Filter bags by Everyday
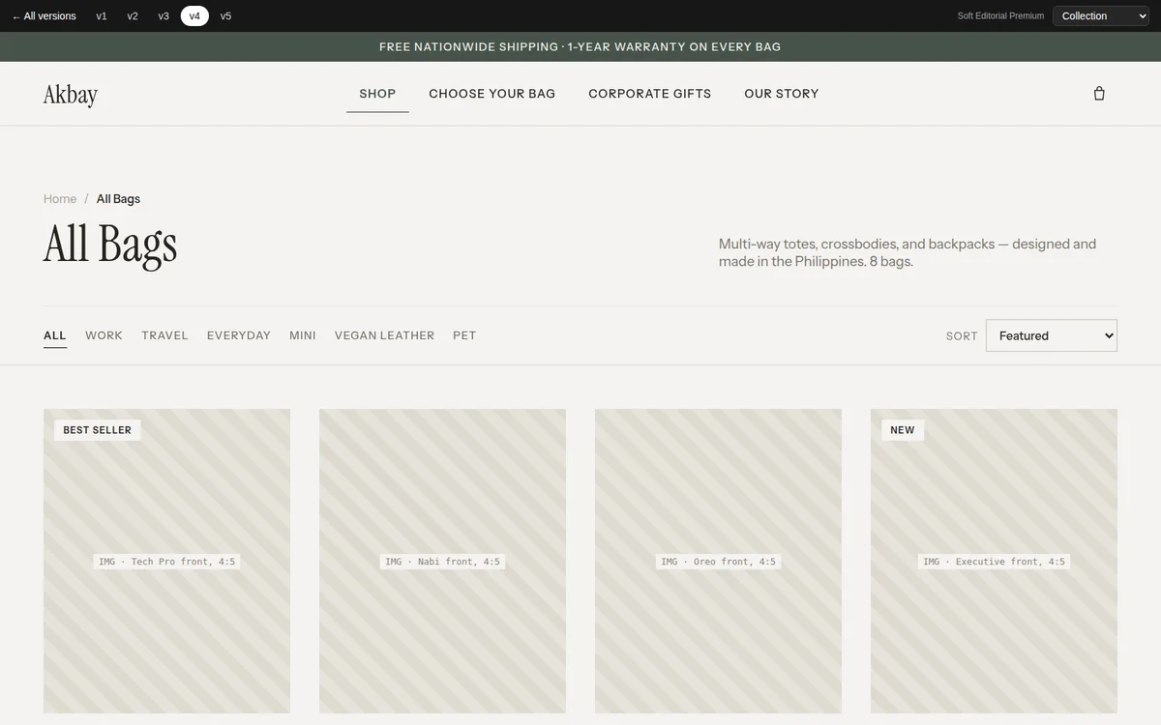Screen dimensions: 1161x725 point(239,335)
